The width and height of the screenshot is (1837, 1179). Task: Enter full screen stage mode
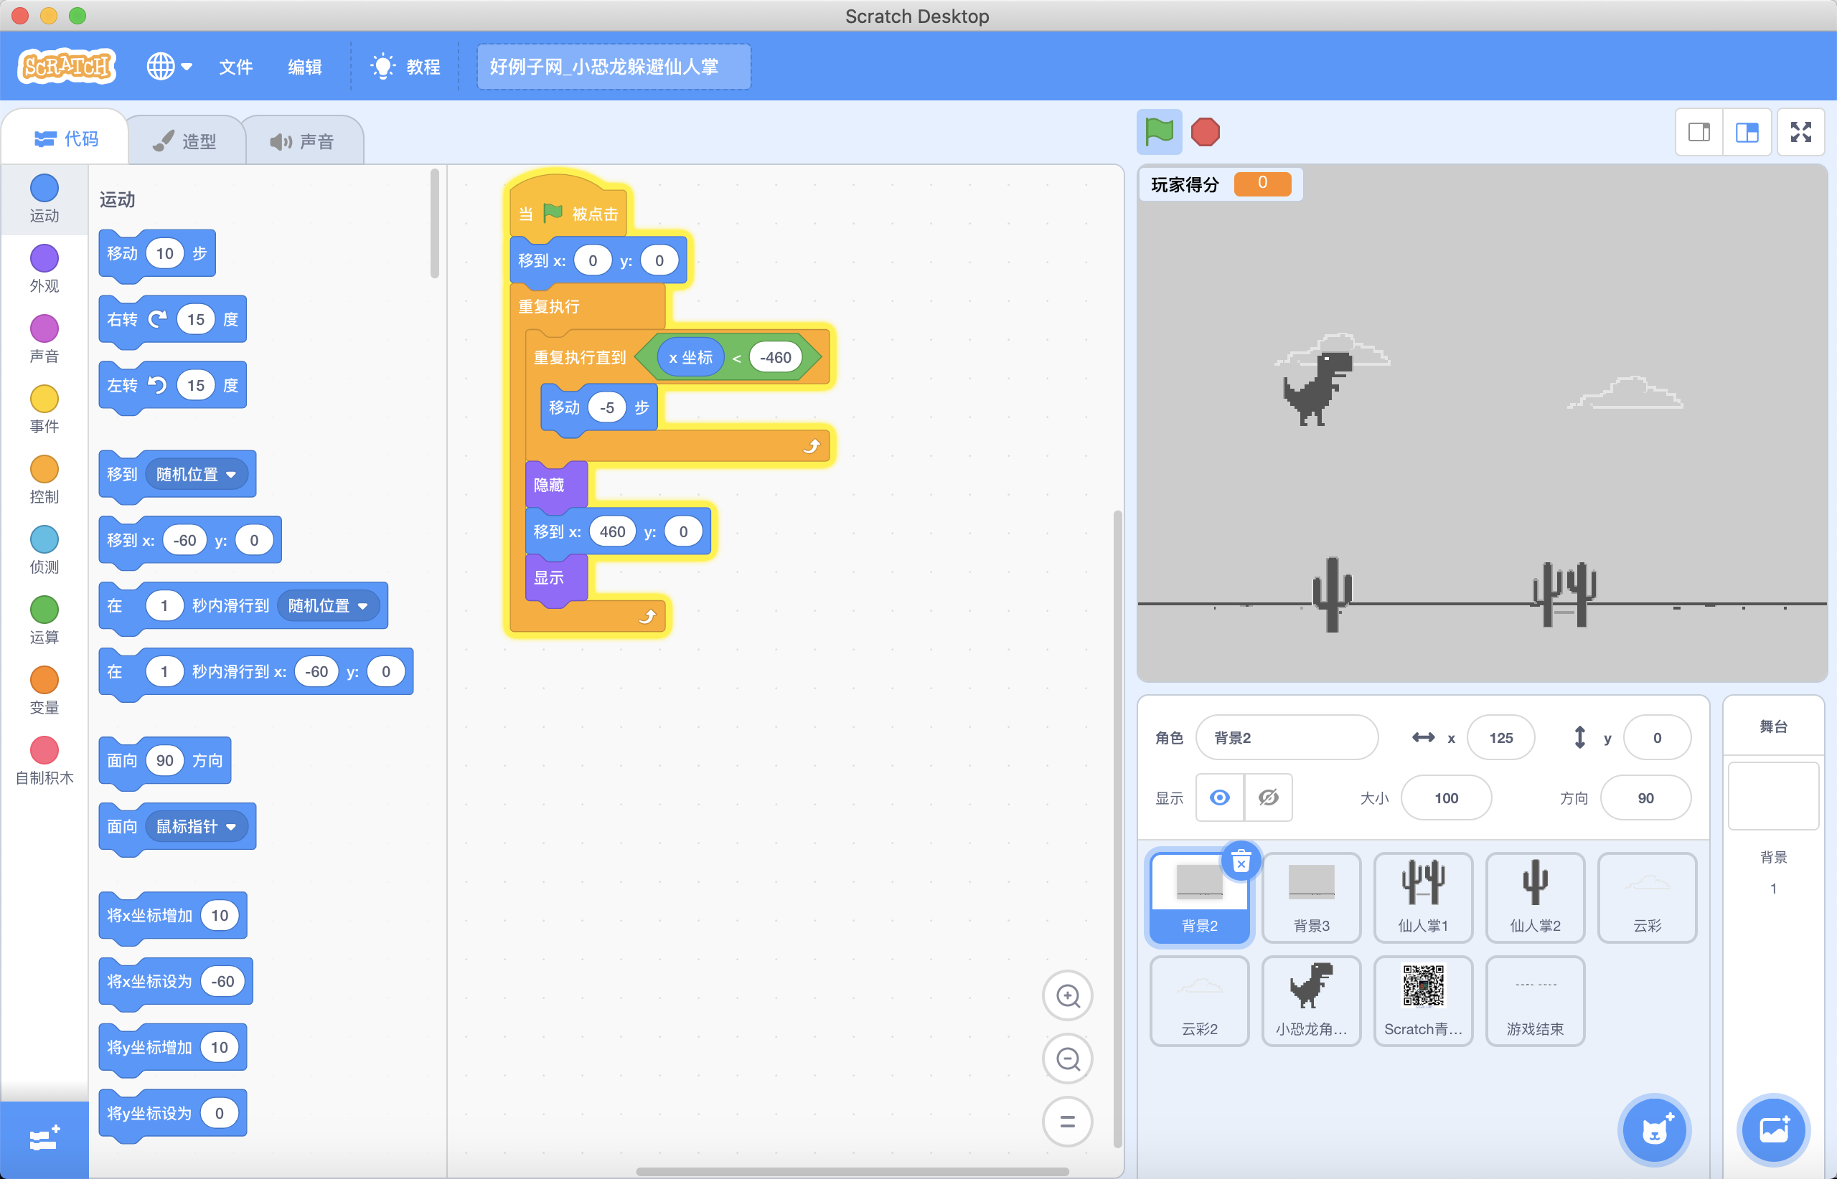coord(1801,133)
